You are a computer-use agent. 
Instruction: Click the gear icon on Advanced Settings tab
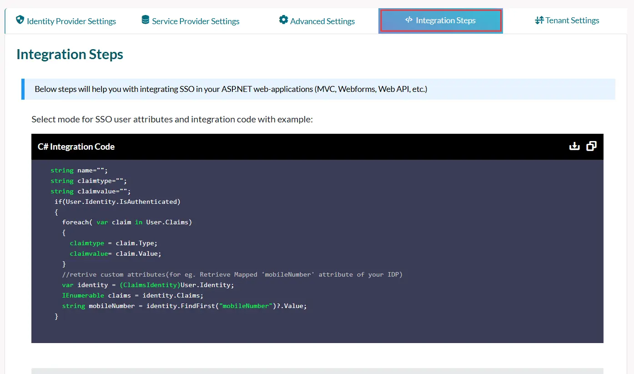[283, 20]
